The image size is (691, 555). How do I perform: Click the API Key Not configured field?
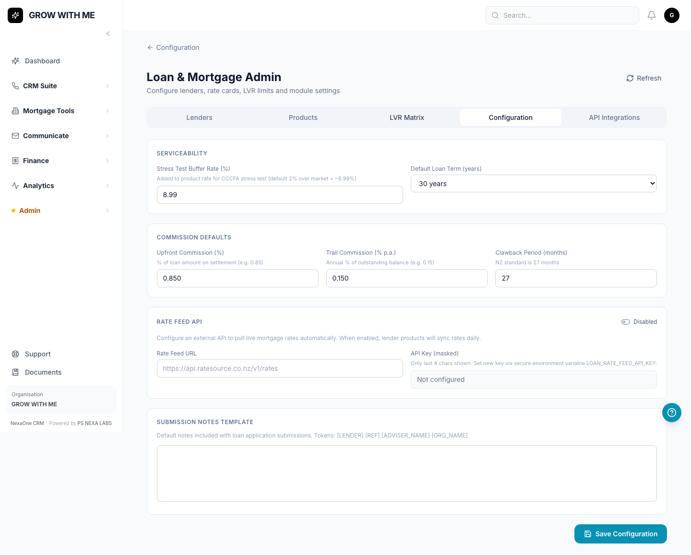coord(534,379)
